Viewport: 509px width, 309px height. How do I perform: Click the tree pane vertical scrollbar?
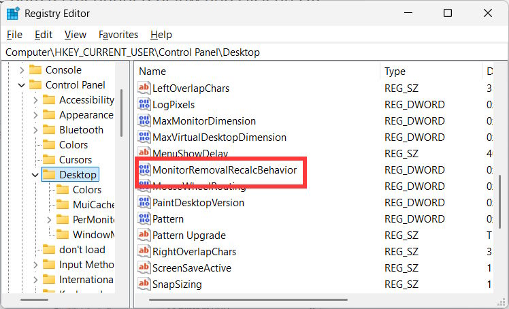point(121,113)
